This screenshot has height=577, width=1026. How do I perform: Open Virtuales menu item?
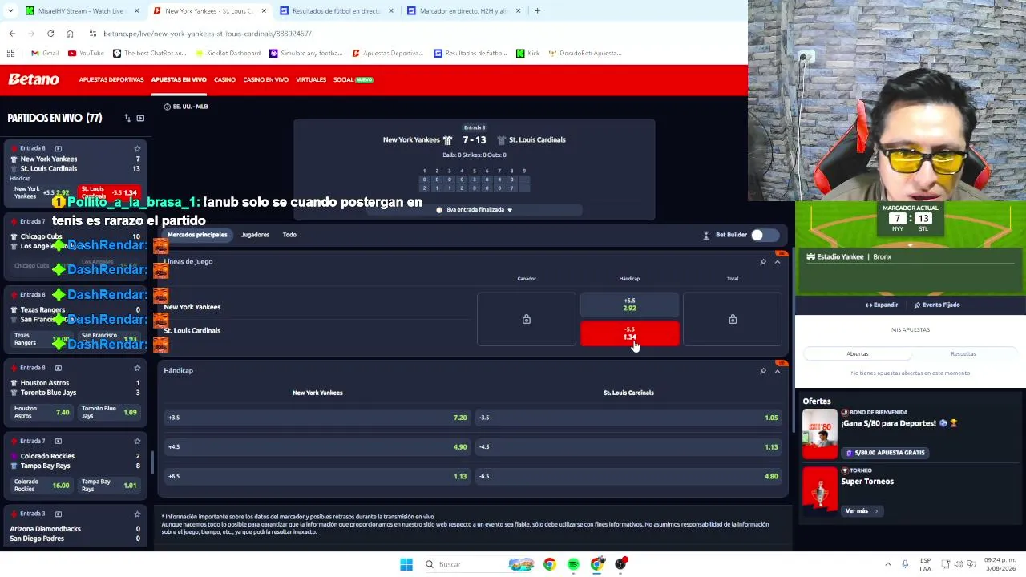[311, 79]
